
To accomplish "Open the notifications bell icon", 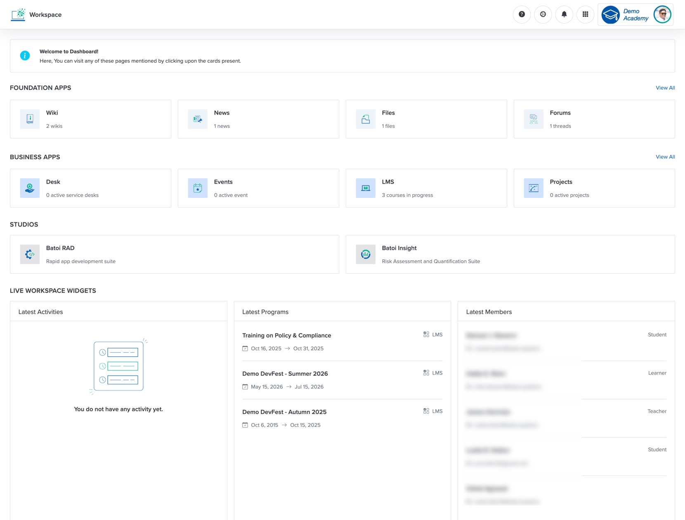I will 564,14.
